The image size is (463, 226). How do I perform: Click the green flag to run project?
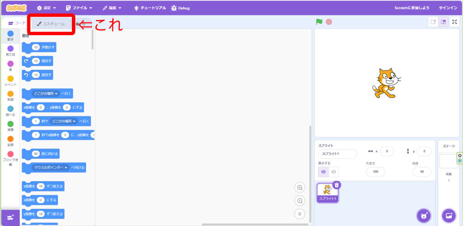coord(319,22)
